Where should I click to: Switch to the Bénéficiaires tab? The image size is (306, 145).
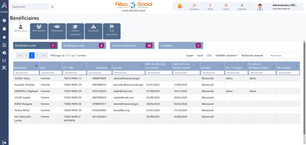(21, 29)
